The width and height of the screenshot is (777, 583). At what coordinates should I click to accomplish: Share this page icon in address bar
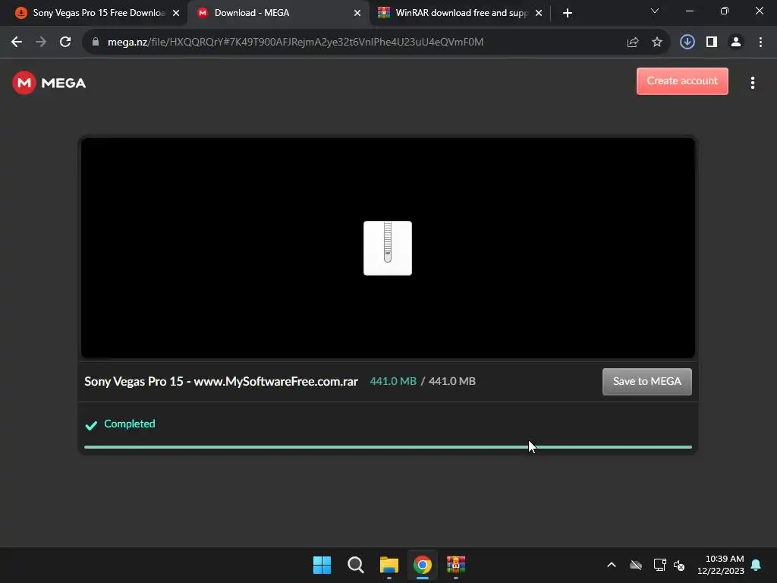point(633,43)
